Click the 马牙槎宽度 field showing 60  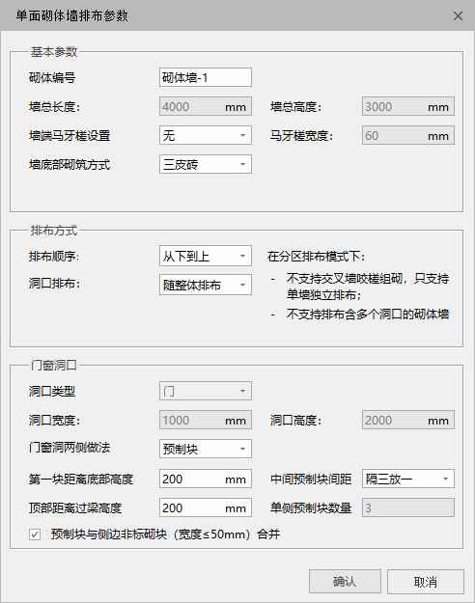408,135
